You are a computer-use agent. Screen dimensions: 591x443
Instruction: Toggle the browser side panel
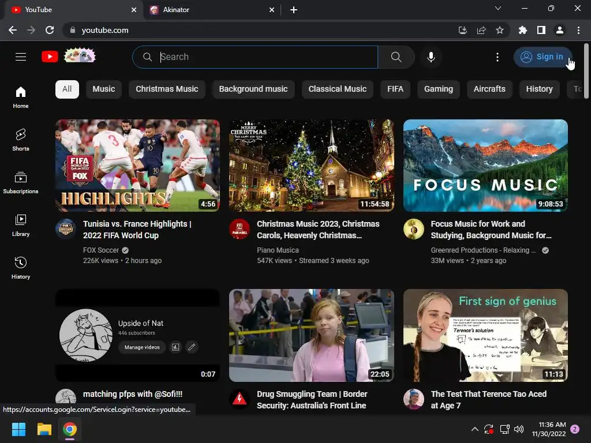[x=541, y=30]
